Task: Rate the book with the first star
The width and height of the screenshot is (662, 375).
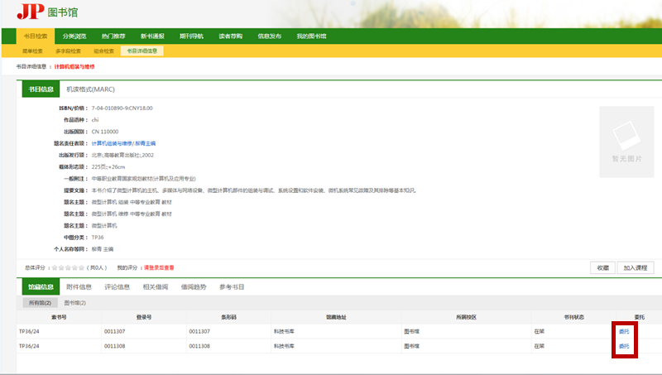Action: pyautogui.click(x=54, y=267)
